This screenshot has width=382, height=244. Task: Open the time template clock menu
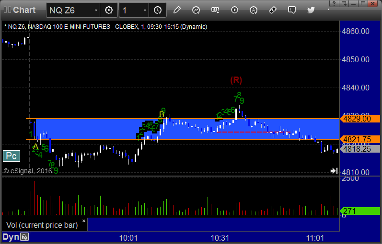158,10
